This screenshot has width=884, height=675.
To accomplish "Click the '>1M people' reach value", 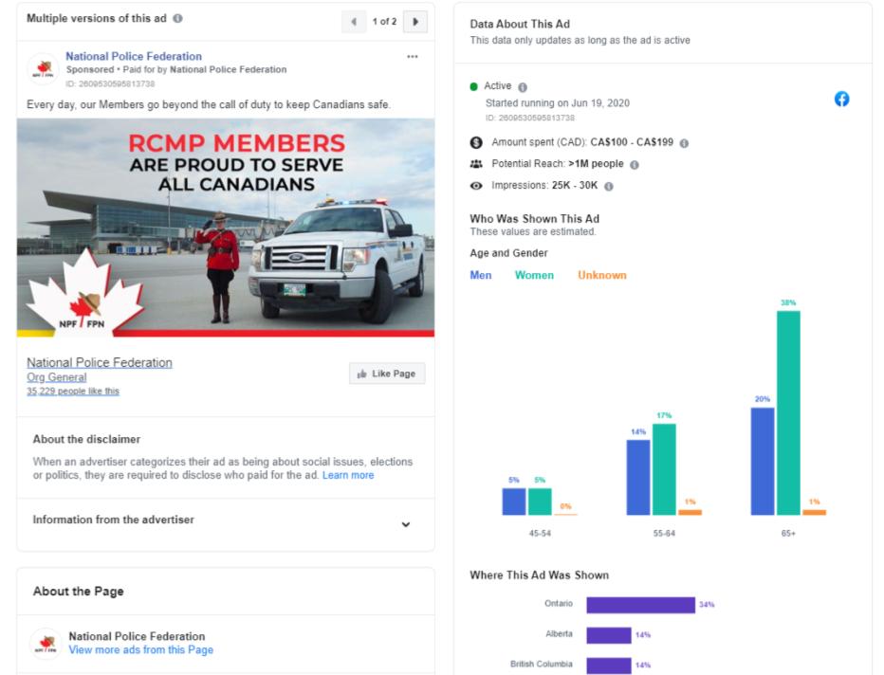I will pyautogui.click(x=596, y=163).
